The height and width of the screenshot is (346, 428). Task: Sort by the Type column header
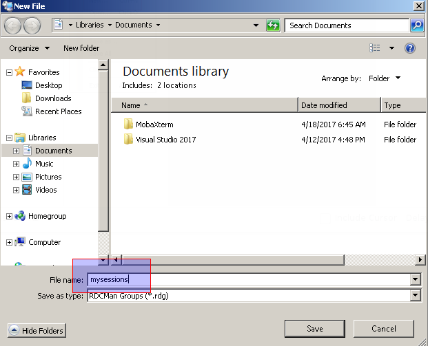click(404, 105)
